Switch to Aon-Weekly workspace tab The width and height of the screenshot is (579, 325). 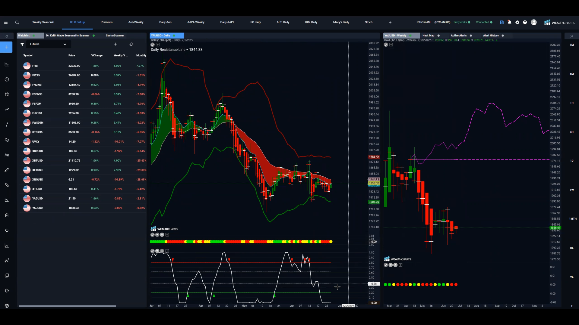tap(136, 22)
